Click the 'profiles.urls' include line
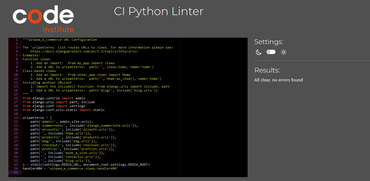 click(x=72, y=149)
